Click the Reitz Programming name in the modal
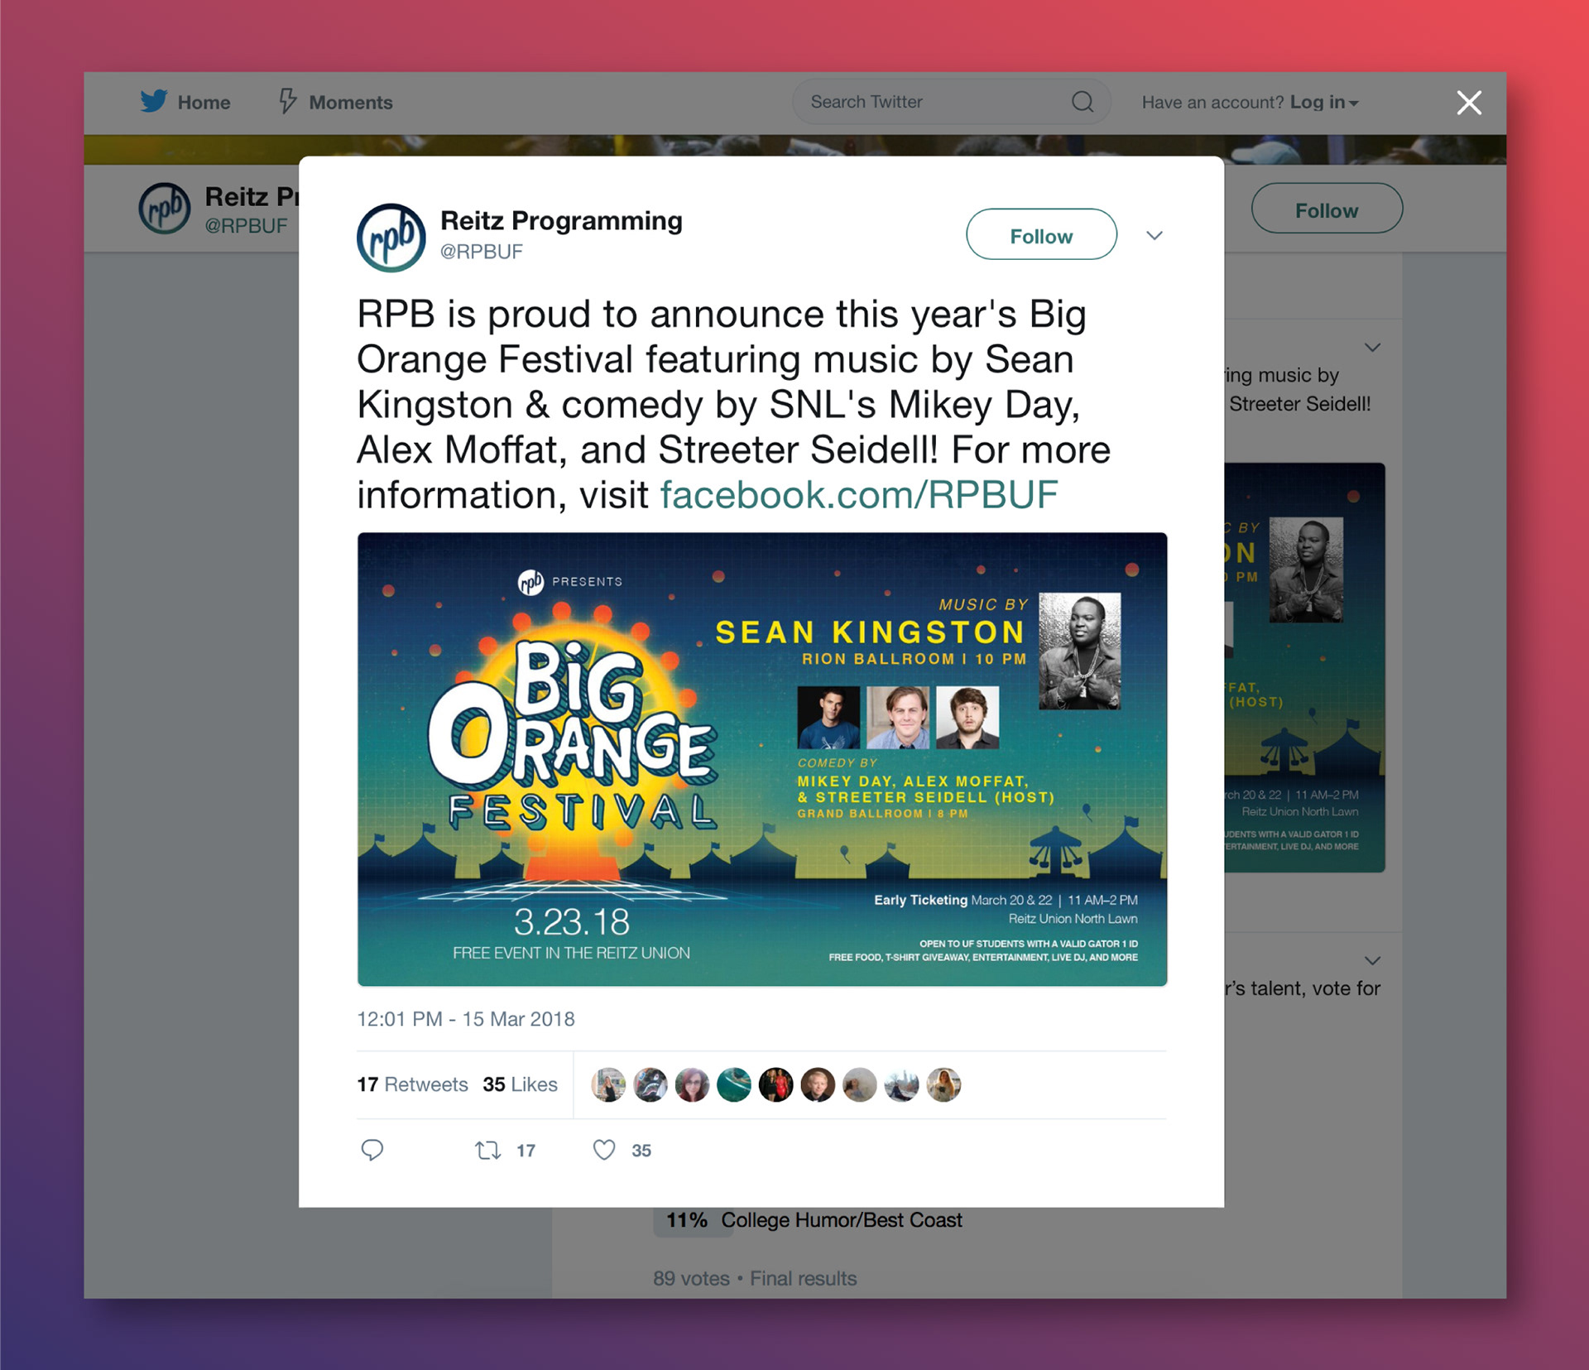The height and width of the screenshot is (1370, 1589). (x=561, y=221)
